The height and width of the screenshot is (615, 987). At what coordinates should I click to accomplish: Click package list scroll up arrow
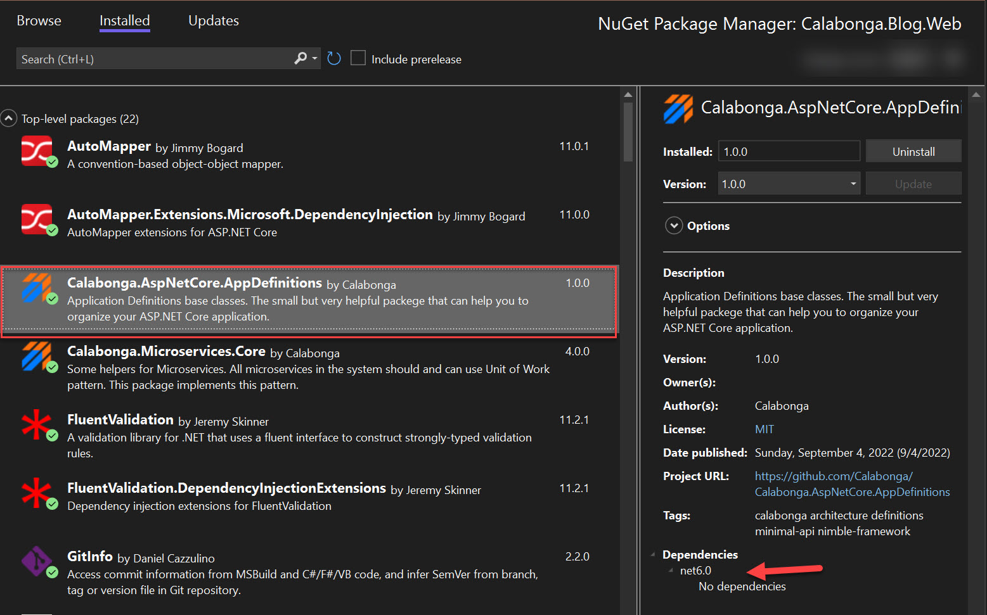point(628,94)
